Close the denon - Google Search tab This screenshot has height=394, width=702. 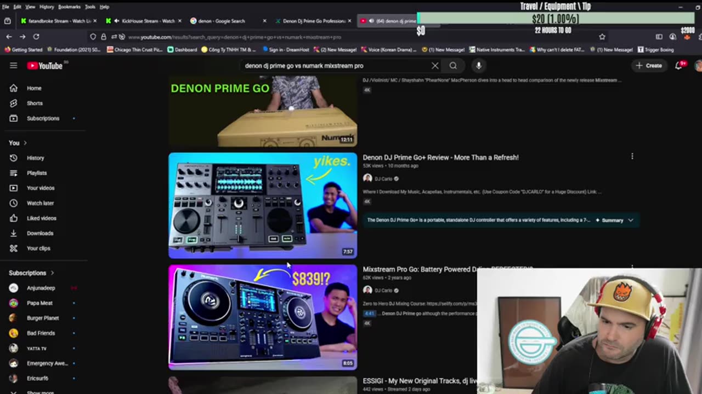point(264,21)
